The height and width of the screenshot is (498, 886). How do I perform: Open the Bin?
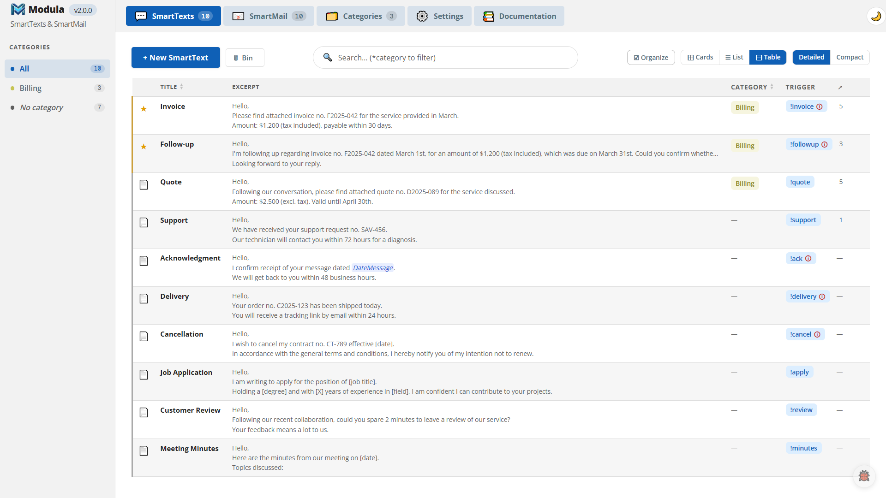coord(245,58)
